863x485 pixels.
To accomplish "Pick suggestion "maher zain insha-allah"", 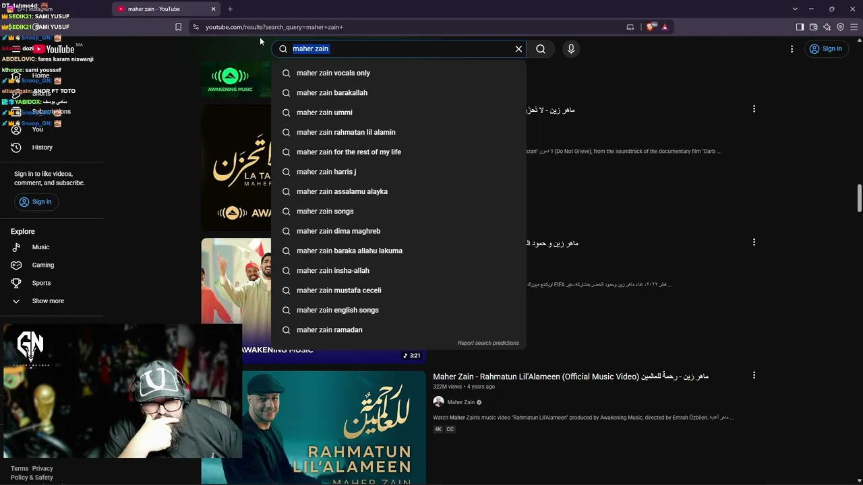I will [398, 270].
